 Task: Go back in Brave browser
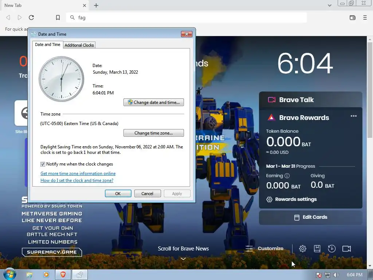coord(8,17)
